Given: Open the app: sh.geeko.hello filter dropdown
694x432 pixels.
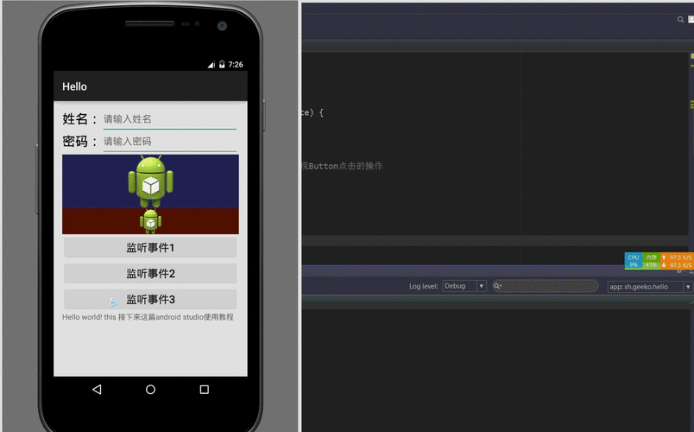Looking at the screenshot, I should 649,287.
